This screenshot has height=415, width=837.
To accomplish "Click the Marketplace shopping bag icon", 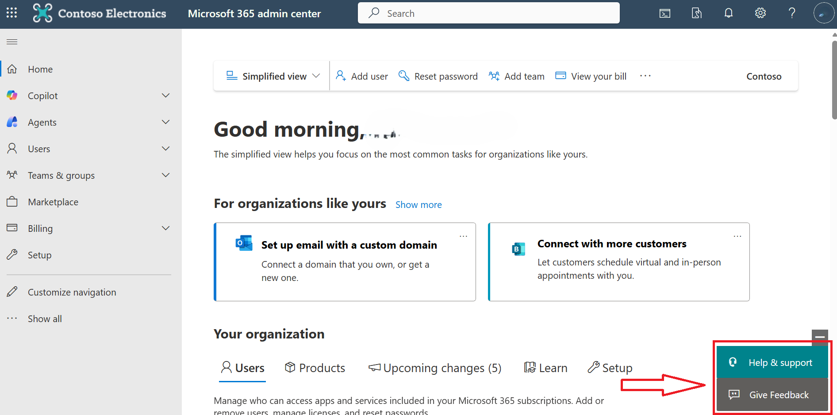I will coord(12,202).
